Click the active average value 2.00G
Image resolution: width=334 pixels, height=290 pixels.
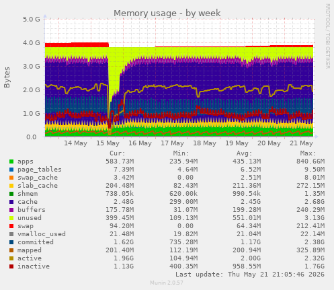point(251,258)
